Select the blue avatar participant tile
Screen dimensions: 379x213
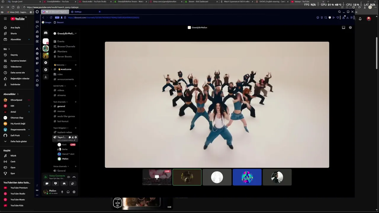click(x=247, y=177)
